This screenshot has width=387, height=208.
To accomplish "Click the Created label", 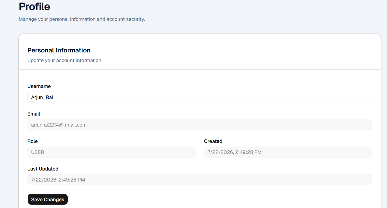I will pyautogui.click(x=213, y=141).
